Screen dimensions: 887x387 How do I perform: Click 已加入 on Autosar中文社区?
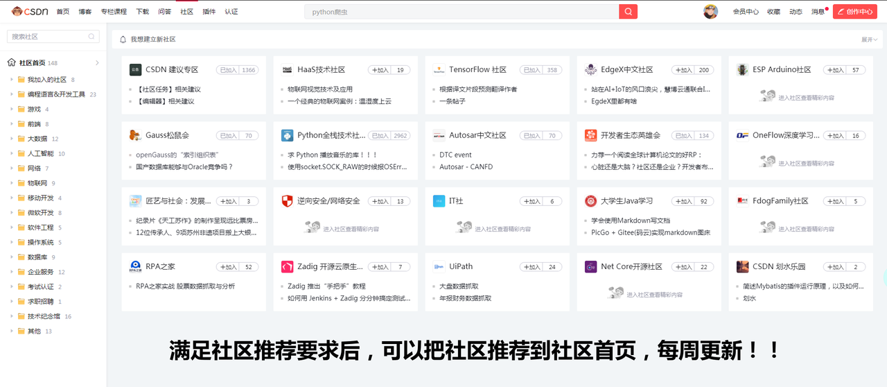(x=532, y=136)
